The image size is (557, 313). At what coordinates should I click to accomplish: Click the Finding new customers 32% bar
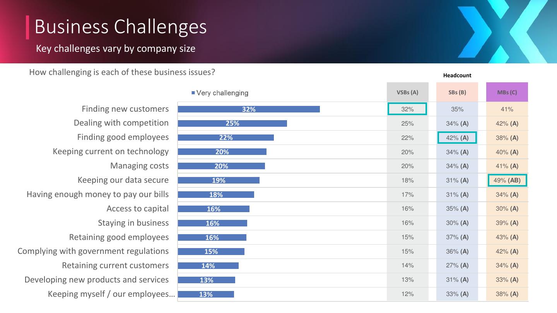pyautogui.click(x=249, y=109)
